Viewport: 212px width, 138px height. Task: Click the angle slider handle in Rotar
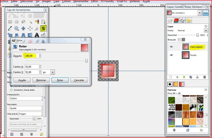86,61
